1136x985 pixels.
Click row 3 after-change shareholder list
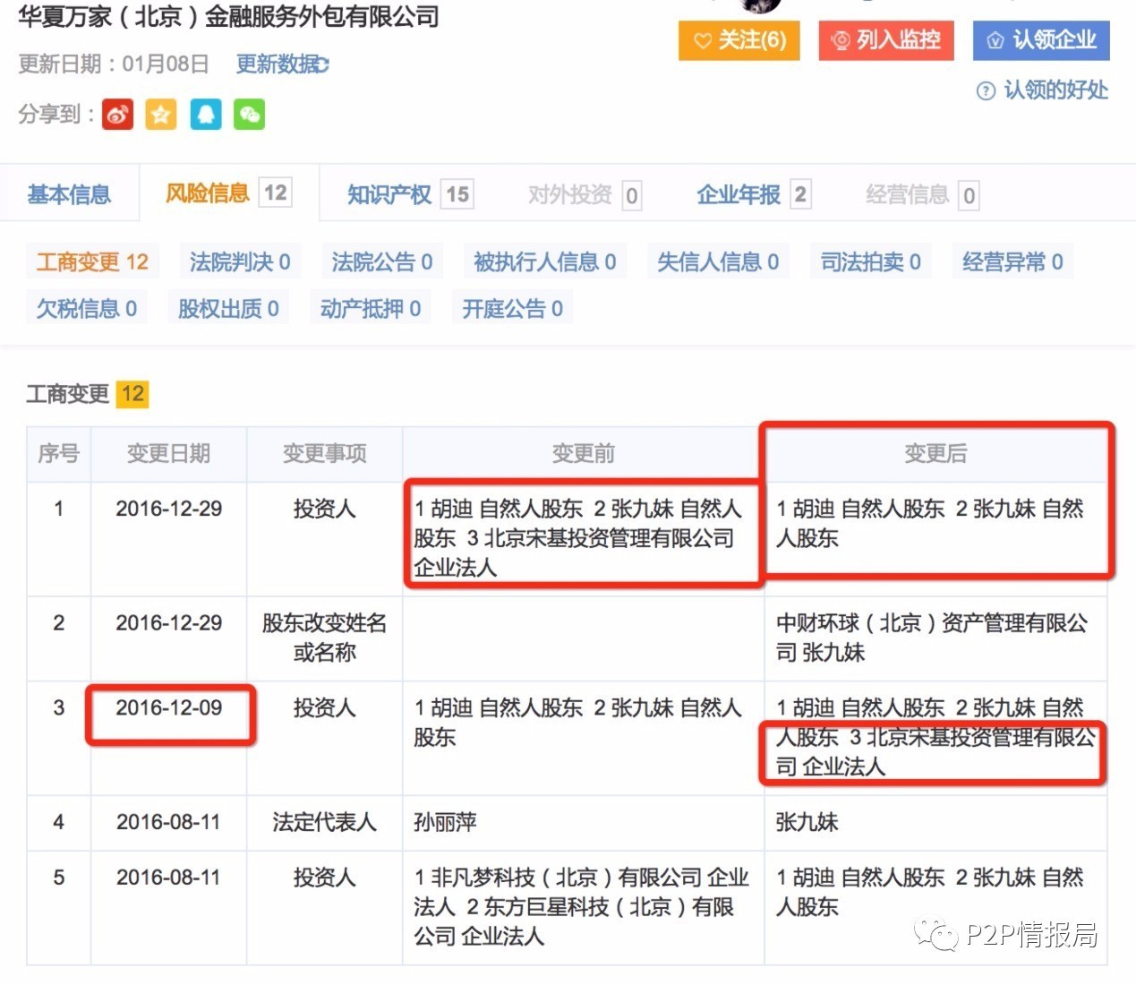(935, 737)
